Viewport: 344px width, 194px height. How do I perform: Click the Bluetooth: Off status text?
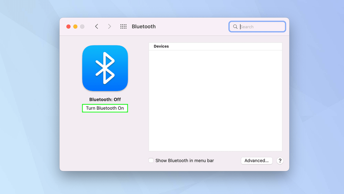coord(105,99)
